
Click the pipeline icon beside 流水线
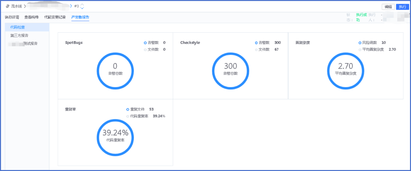point(7,6)
